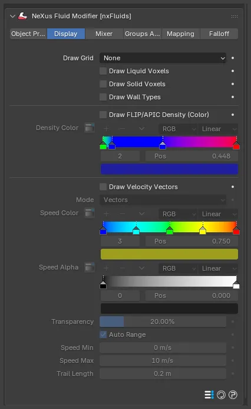Add a stop to Density Color ramp

(x=107, y=129)
